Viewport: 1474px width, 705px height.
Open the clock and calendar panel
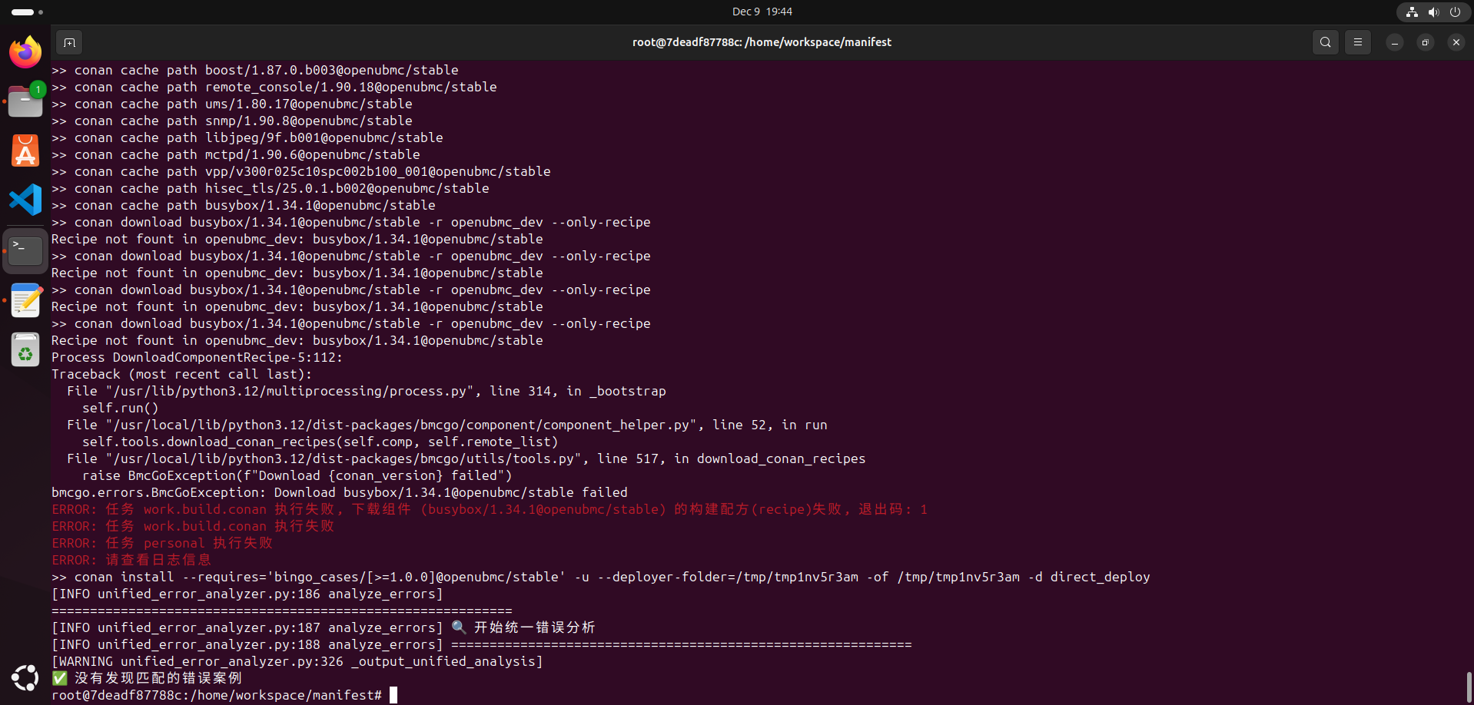click(762, 12)
